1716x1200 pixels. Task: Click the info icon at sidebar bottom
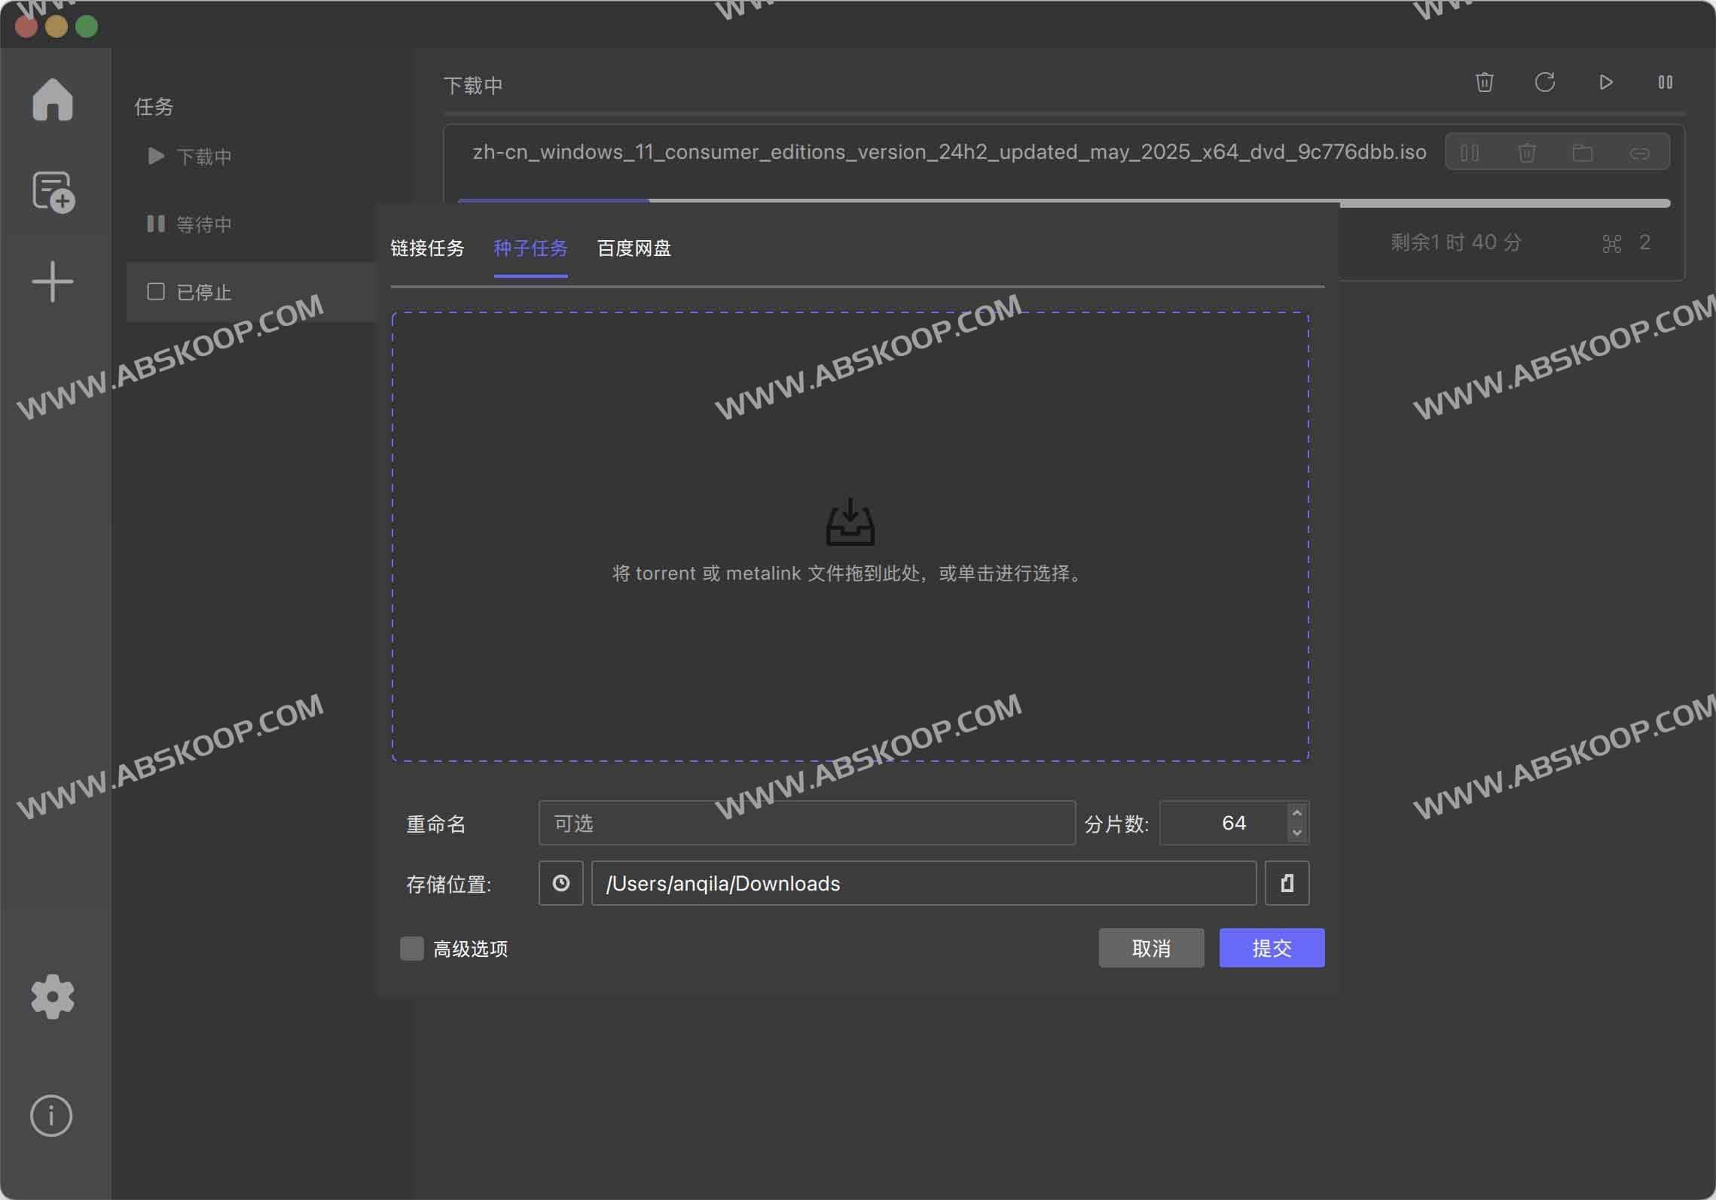(x=51, y=1116)
